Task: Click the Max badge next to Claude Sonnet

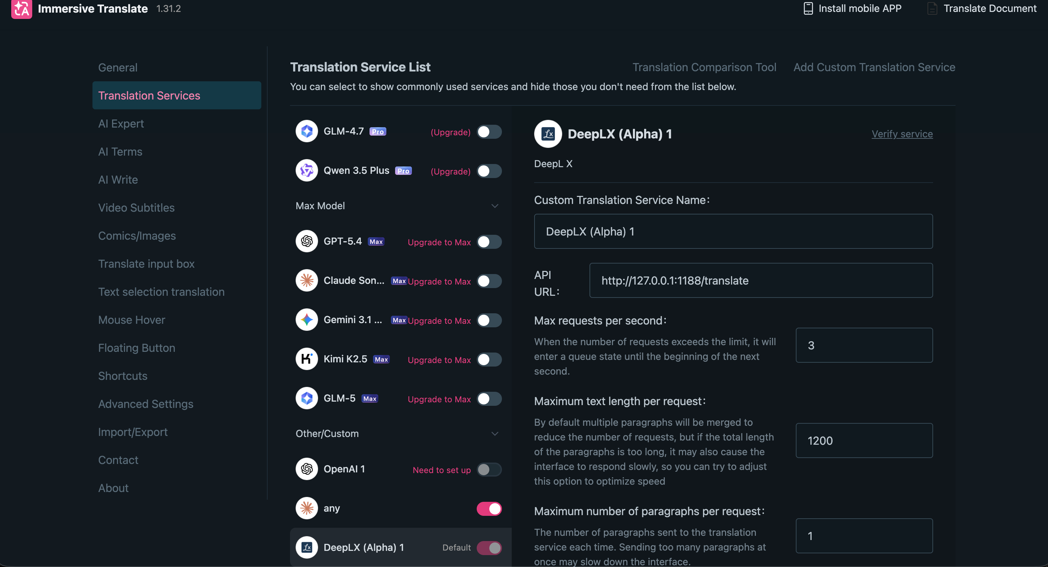Action: pyautogui.click(x=399, y=281)
